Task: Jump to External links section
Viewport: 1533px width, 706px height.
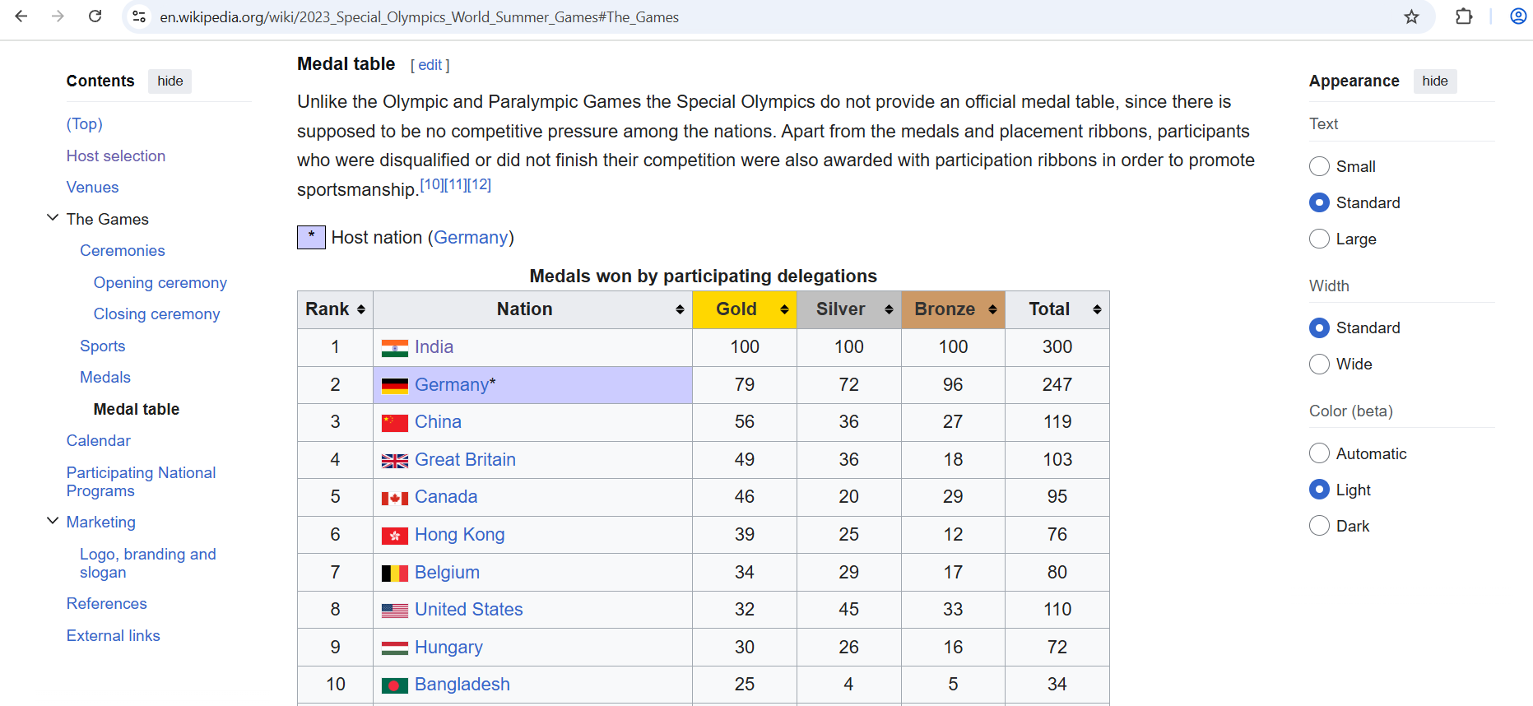Action: (x=114, y=635)
